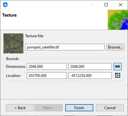Click the texture file name field
Viewport: 128px width, 116px height.
pos(65,47)
